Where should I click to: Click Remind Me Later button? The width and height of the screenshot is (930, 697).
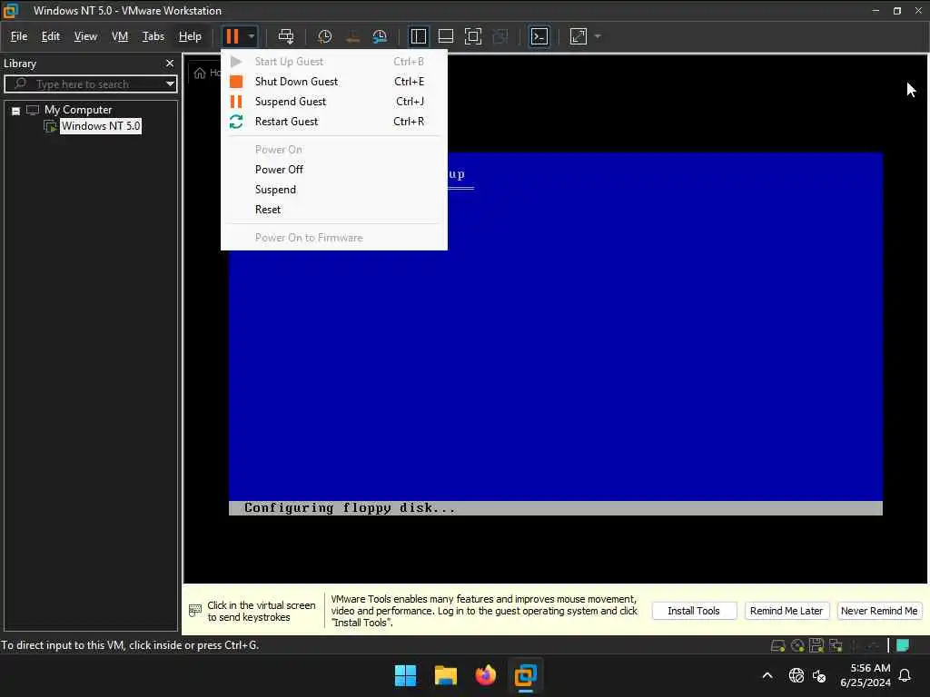pyautogui.click(x=787, y=611)
